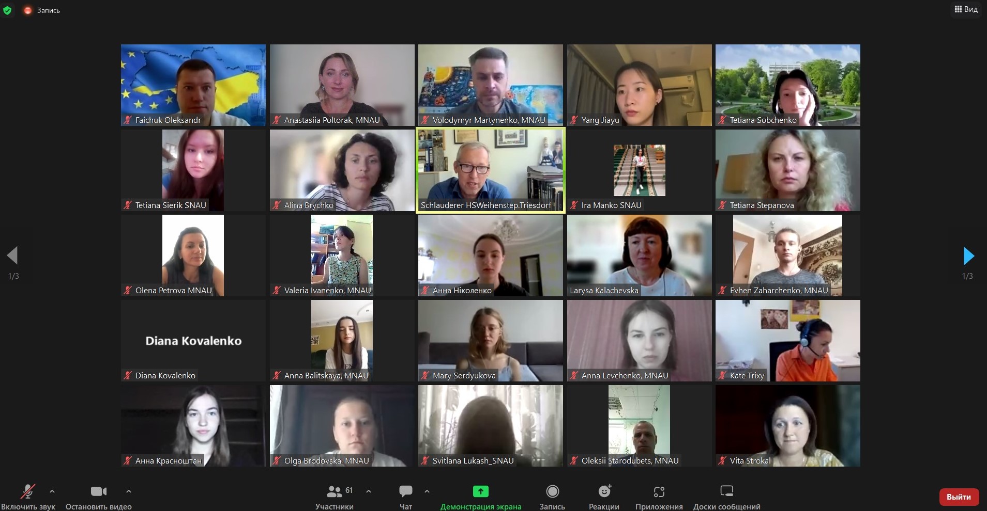Open the Вид view layout menu
987x511 pixels.
[x=966, y=9]
